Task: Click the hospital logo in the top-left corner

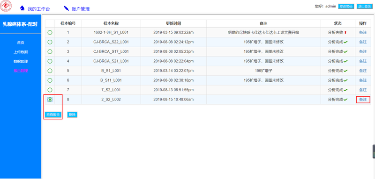Action: (6, 6)
